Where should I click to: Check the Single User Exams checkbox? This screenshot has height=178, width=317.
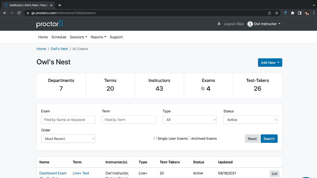pyautogui.click(x=155, y=138)
